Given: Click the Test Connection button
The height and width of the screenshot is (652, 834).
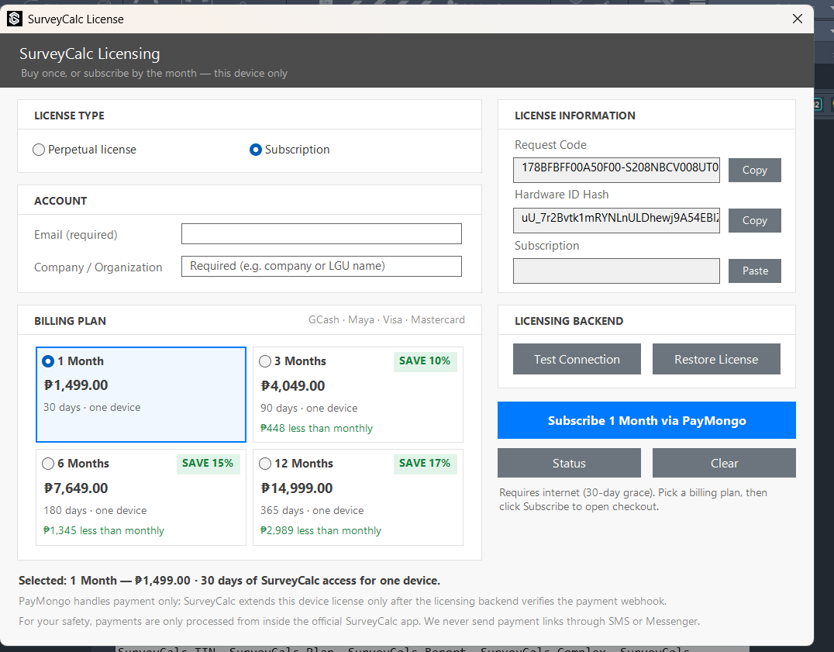Looking at the screenshot, I should point(577,359).
